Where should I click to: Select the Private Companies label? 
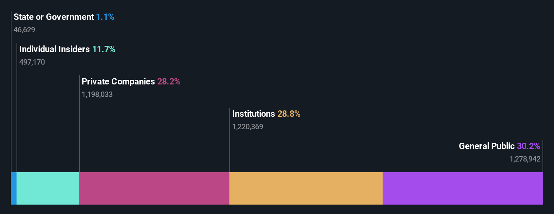(x=118, y=81)
